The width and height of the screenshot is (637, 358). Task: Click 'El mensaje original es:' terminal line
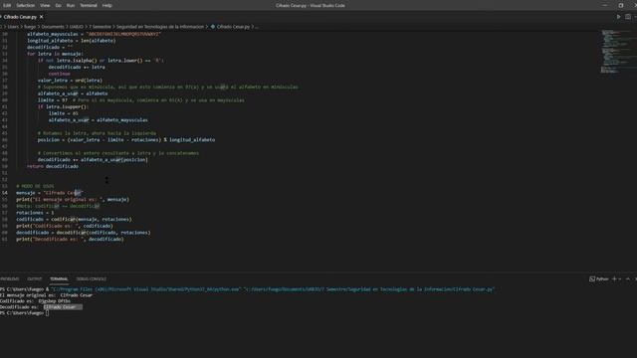pyautogui.click(x=46, y=295)
